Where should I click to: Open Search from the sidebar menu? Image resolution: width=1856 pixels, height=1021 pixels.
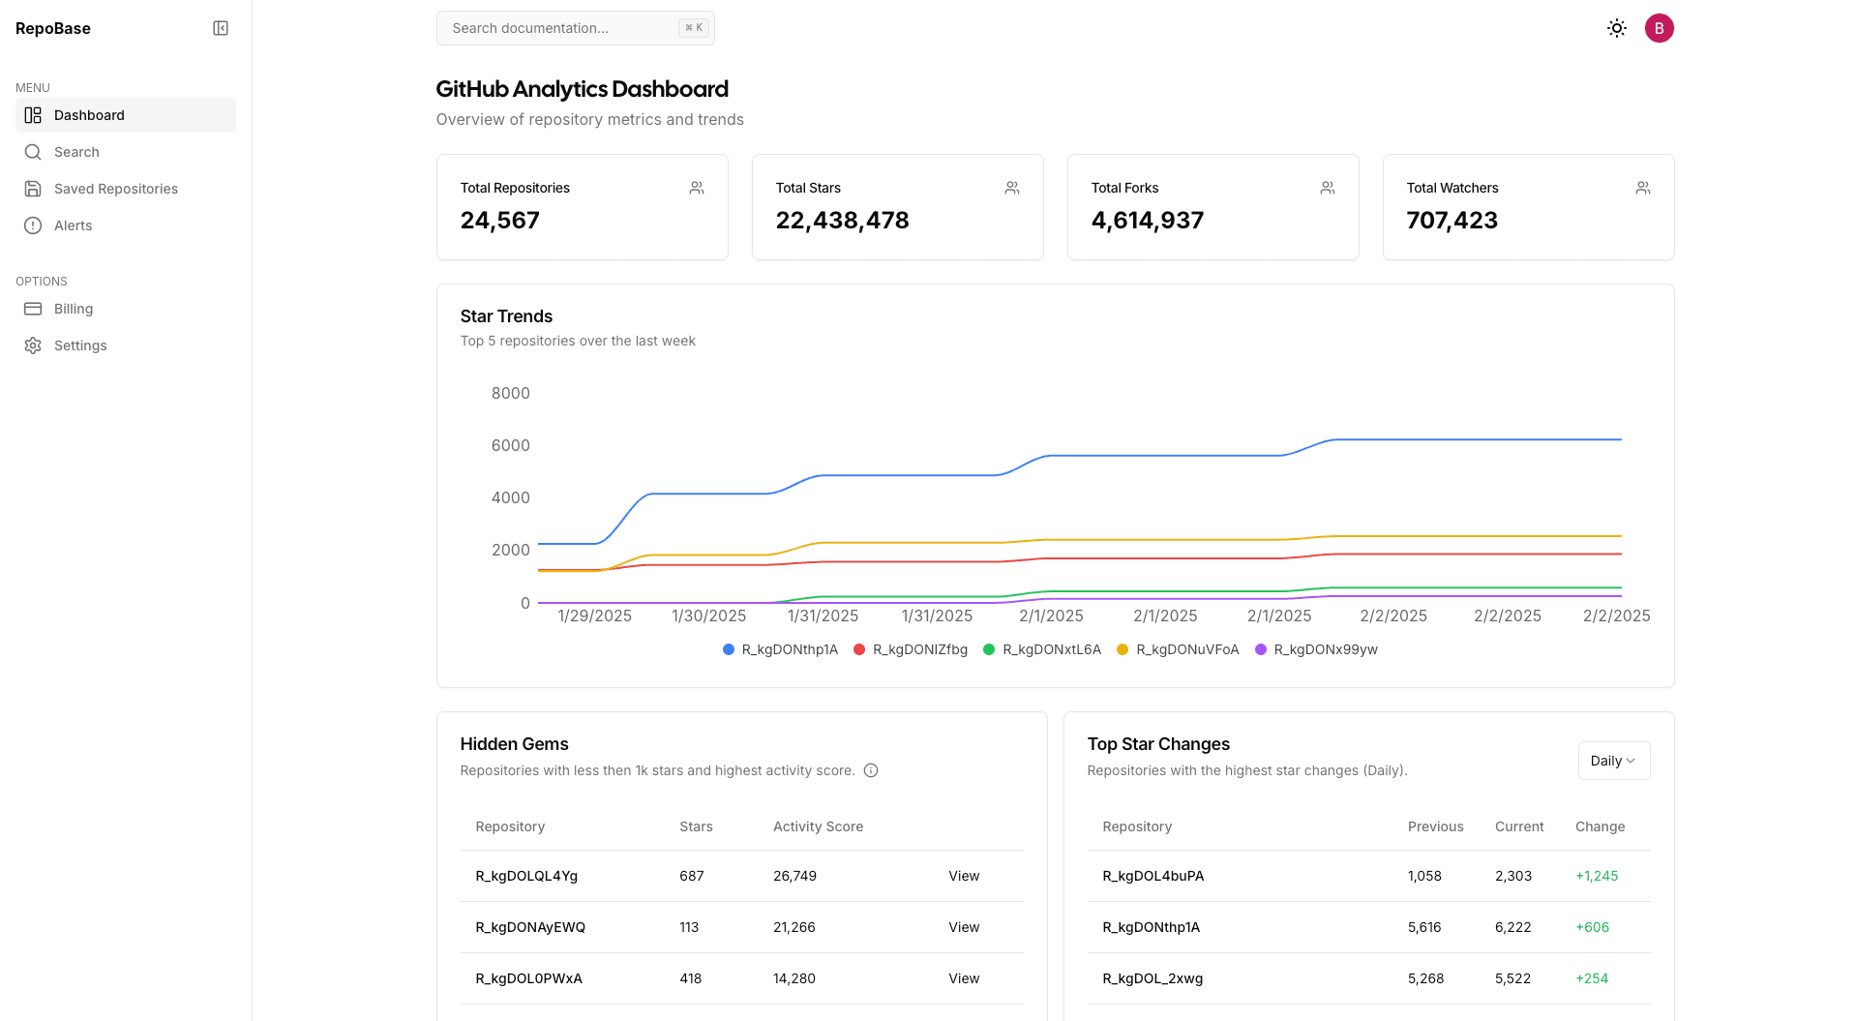point(76,152)
